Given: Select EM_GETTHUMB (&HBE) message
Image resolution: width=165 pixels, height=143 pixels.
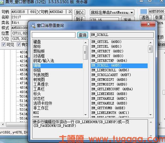Looking at the screenshot, I should coord(119,108).
